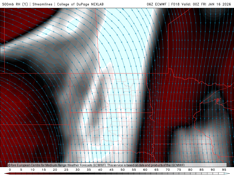Image resolution: width=234 pixels, height=175 pixels.
Task: Click the "5" value on the color scale
Action: point(21,170)
